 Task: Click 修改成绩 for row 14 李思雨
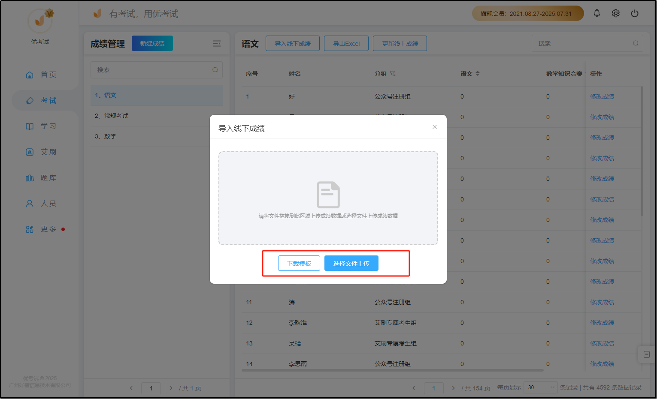602,364
